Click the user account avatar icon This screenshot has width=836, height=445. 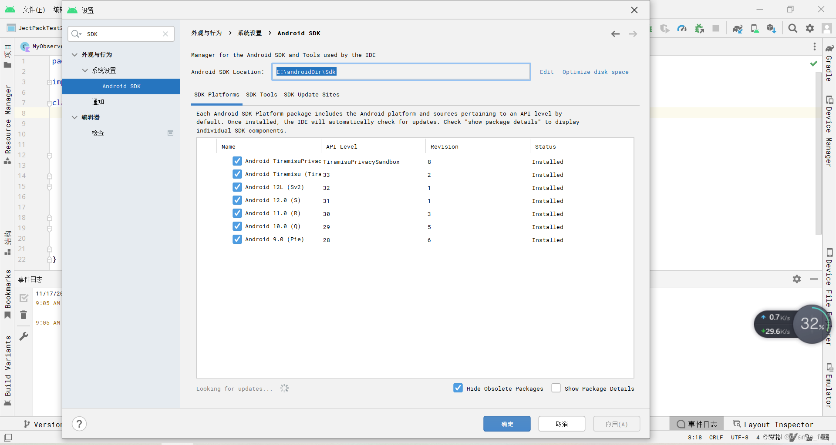826,28
